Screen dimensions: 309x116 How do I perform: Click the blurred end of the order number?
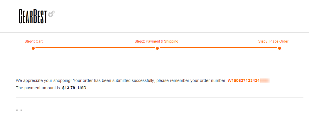click(264, 81)
